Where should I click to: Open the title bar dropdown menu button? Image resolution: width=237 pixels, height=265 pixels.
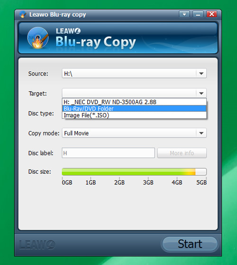[184, 14]
